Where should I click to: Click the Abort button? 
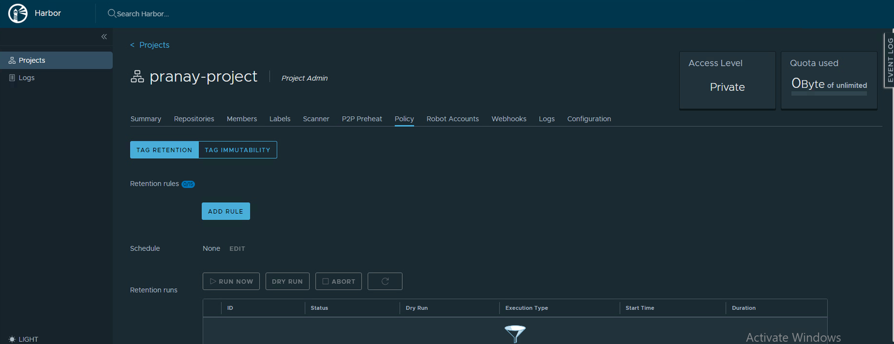click(x=339, y=281)
